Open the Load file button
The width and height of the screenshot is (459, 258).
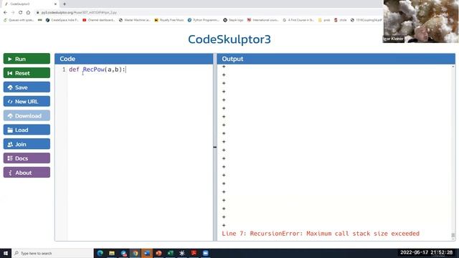coord(27,130)
